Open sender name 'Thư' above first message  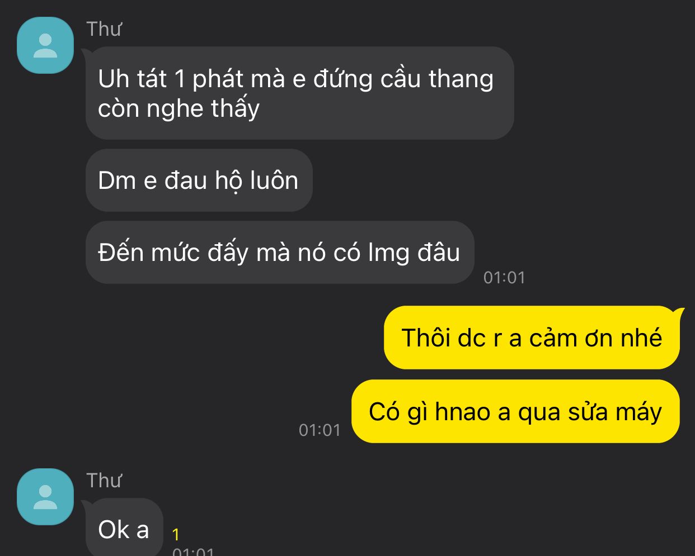[104, 29]
